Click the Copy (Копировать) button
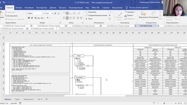The height and width of the screenshot is (105, 187). [x=11, y=16]
